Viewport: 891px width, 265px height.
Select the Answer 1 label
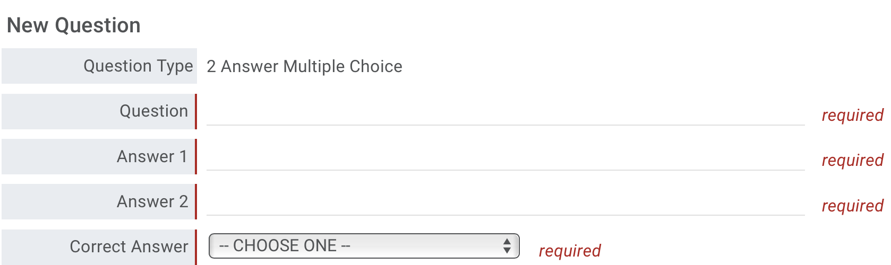pyautogui.click(x=152, y=157)
